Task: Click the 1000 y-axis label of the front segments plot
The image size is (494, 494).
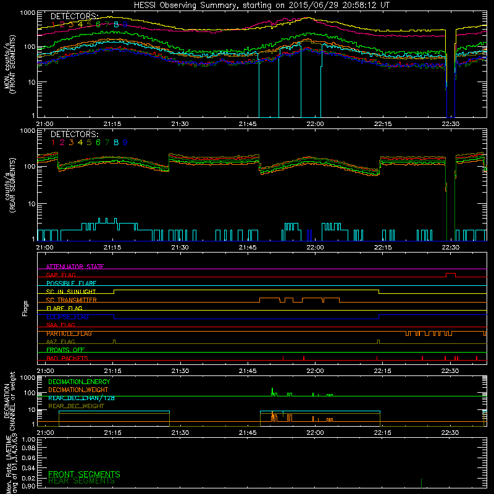Action: point(27,13)
